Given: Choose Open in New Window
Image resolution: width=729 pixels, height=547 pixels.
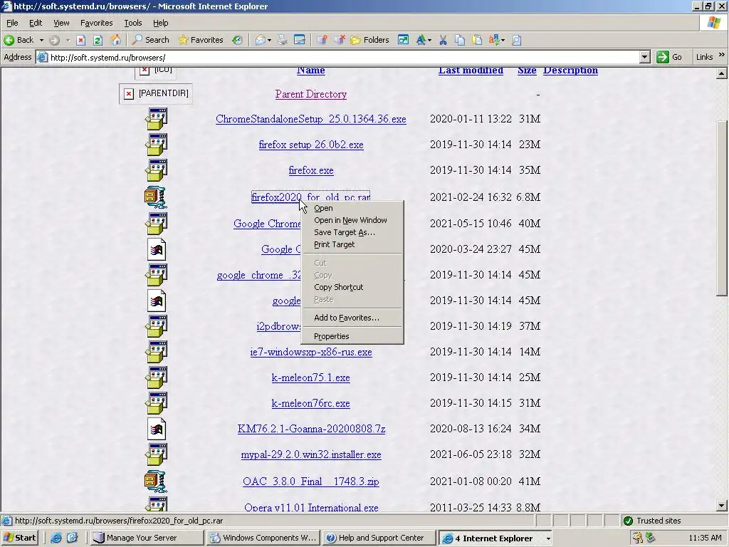Looking at the screenshot, I should coord(352,220).
